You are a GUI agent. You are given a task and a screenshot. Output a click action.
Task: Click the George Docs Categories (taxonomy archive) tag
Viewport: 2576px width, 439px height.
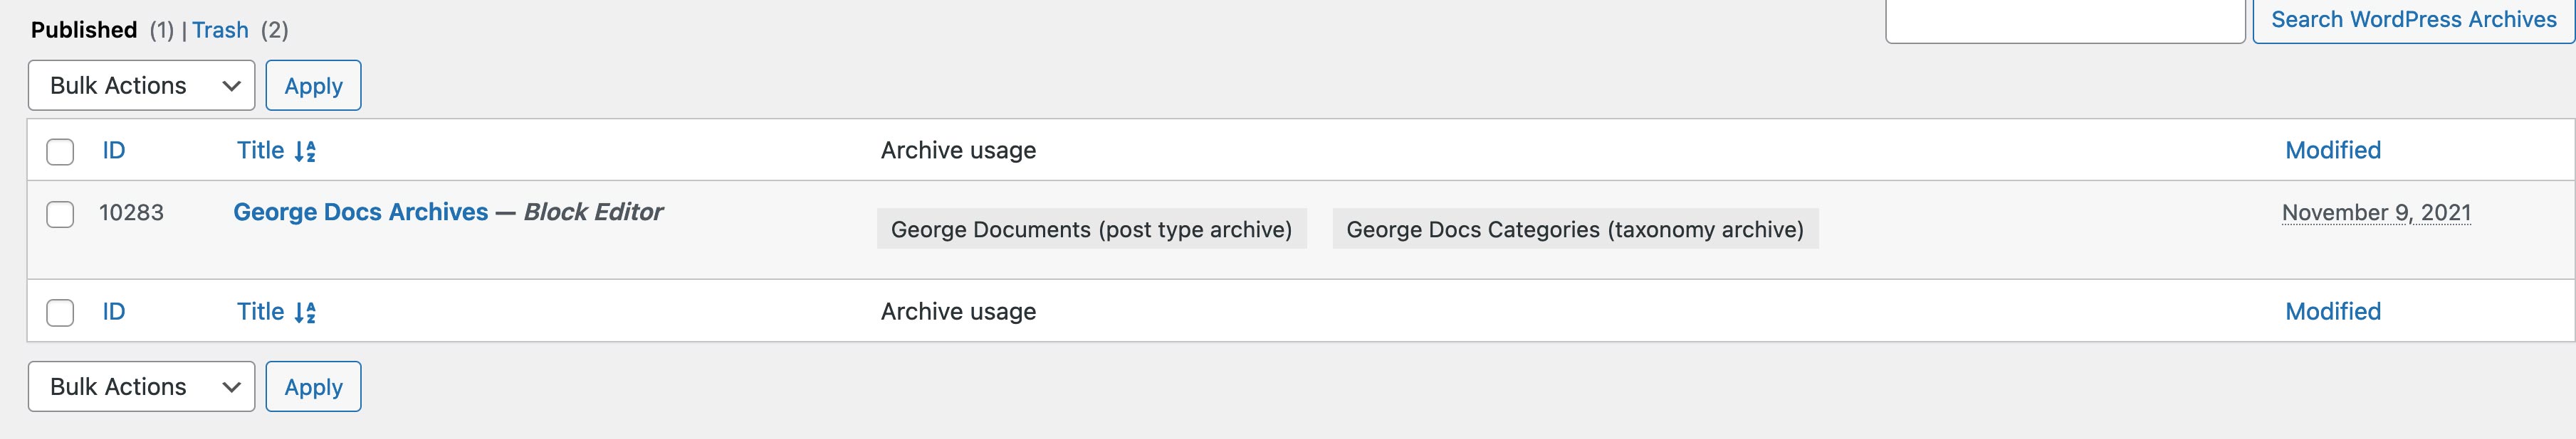pos(1575,229)
